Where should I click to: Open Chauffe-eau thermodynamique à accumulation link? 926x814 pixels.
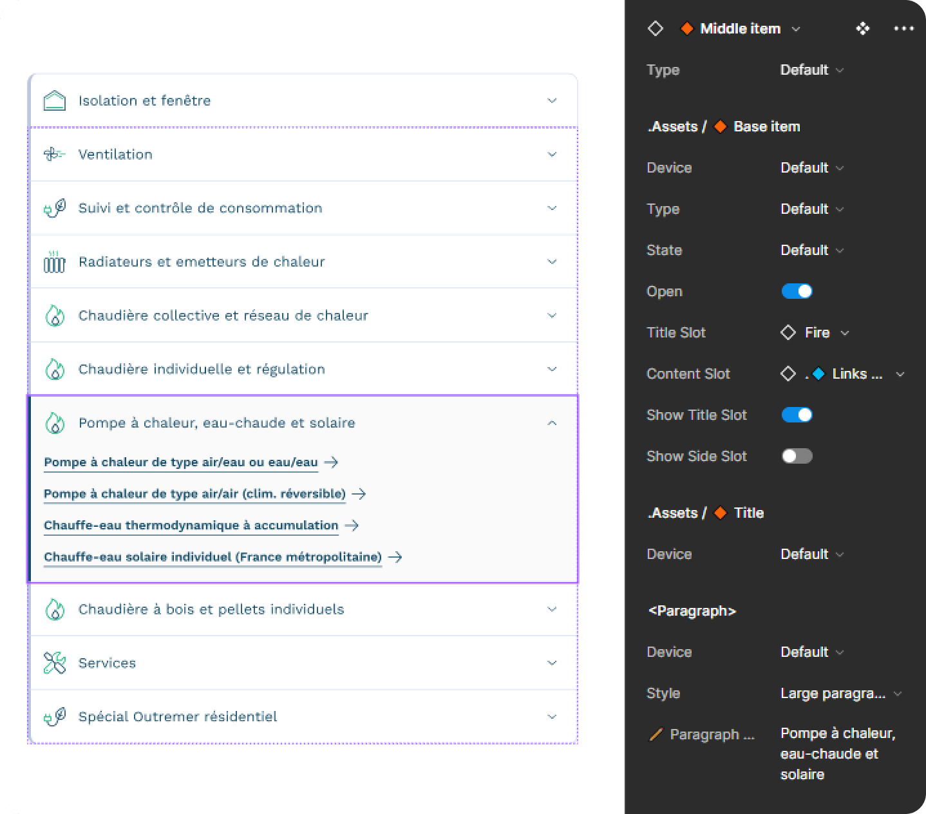191,525
